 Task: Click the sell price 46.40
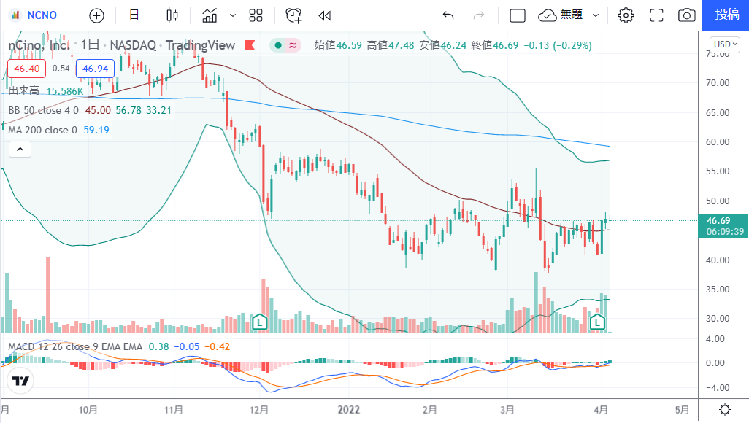tap(27, 69)
